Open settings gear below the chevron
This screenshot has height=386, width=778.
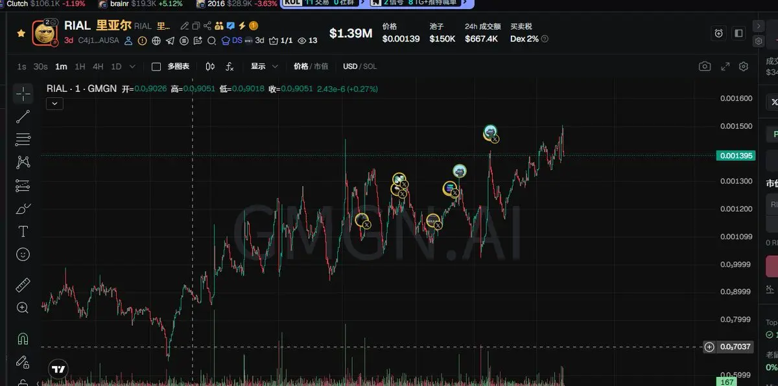pos(759,41)
